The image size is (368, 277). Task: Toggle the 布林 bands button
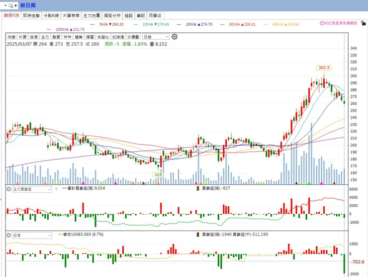[x=68, y=37]
